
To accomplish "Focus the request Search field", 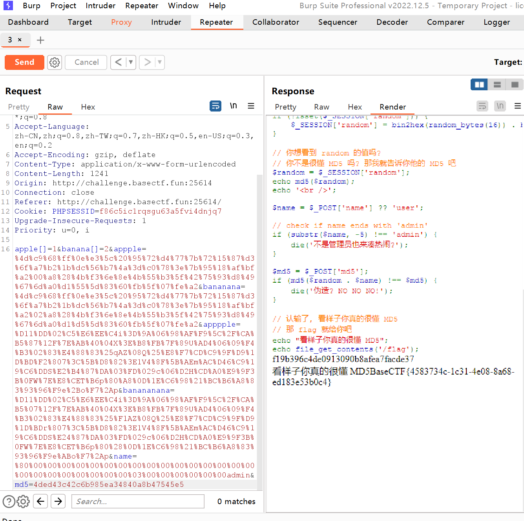I will tap(138, 501).
